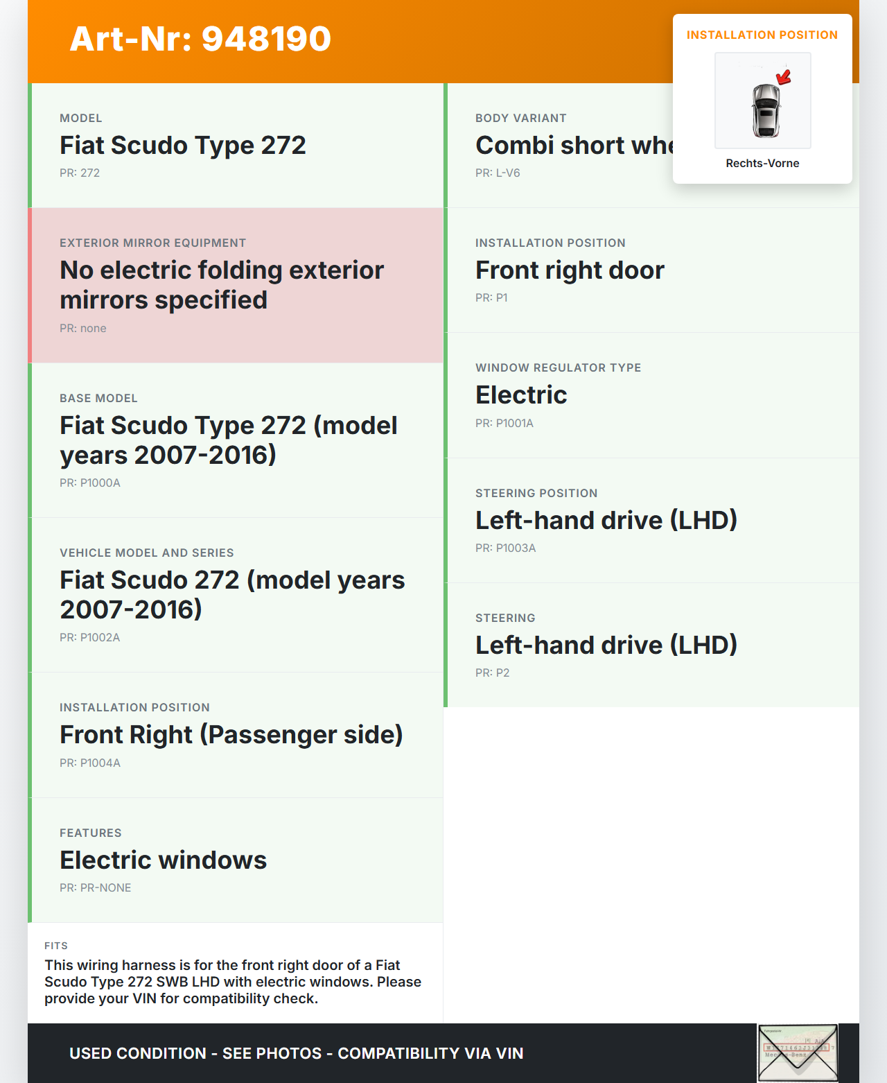
Task: Click the Steering Position P1003A card
Action: (x=651, y=520)
